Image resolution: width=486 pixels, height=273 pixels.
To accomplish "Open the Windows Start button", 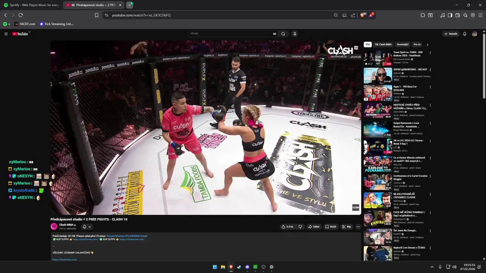I will [215, 267].
